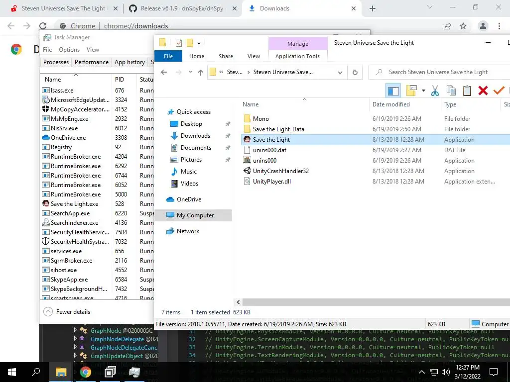Open Task Manager Options menu
Image resolution: width=510 pixels, height=382 pixels.
(69, 50)
